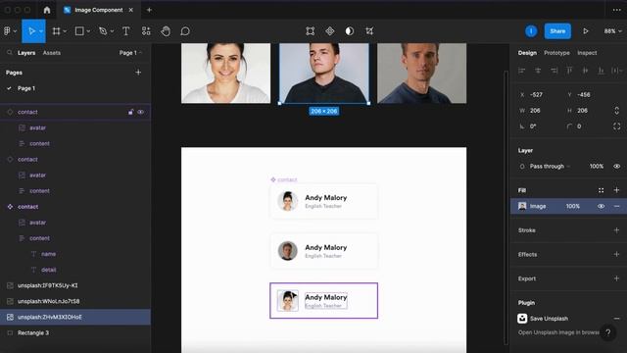The height and width of the screenshot is (353, 627).
Task: Click the Create component icon
Action: point(330,31)
